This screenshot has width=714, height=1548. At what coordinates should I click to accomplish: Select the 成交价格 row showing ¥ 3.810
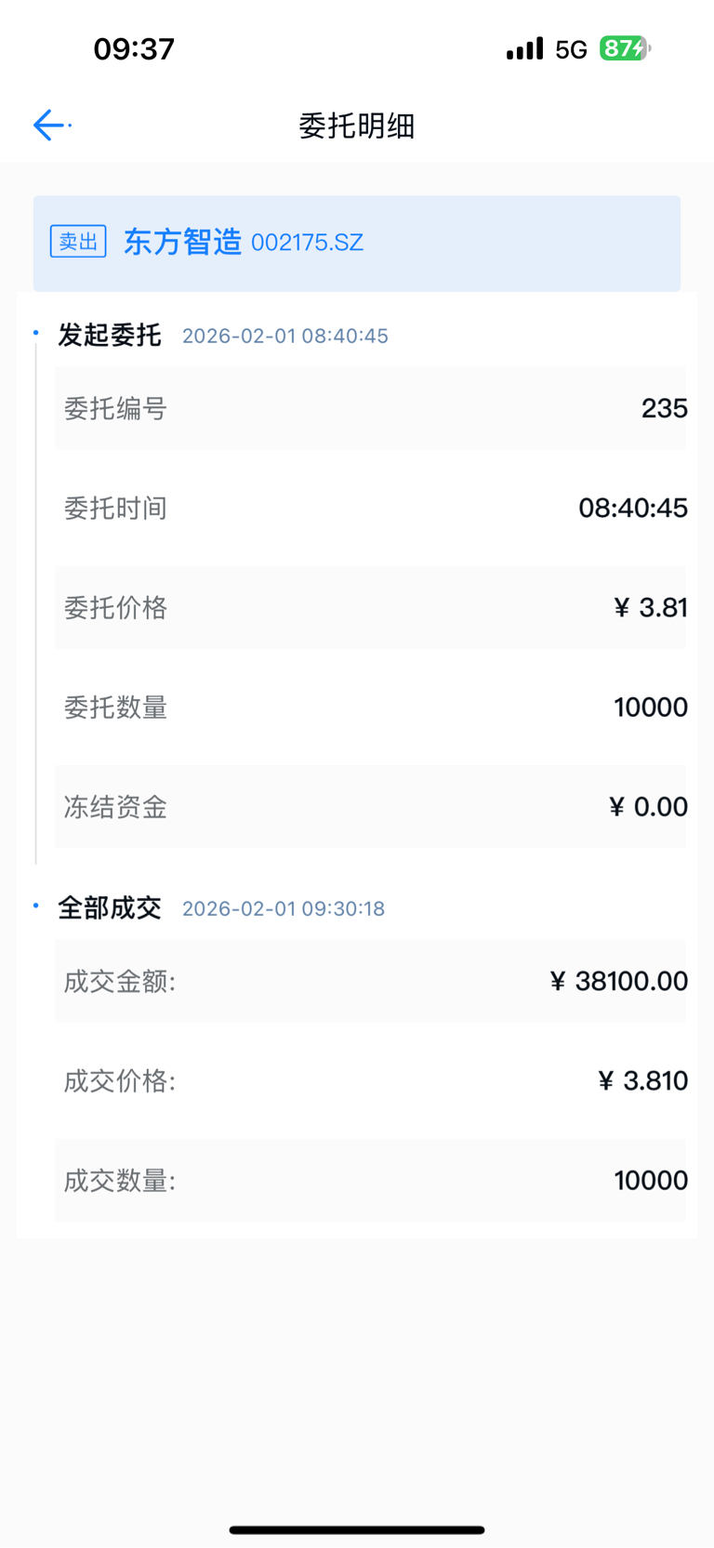click(x=370, y=1080)
